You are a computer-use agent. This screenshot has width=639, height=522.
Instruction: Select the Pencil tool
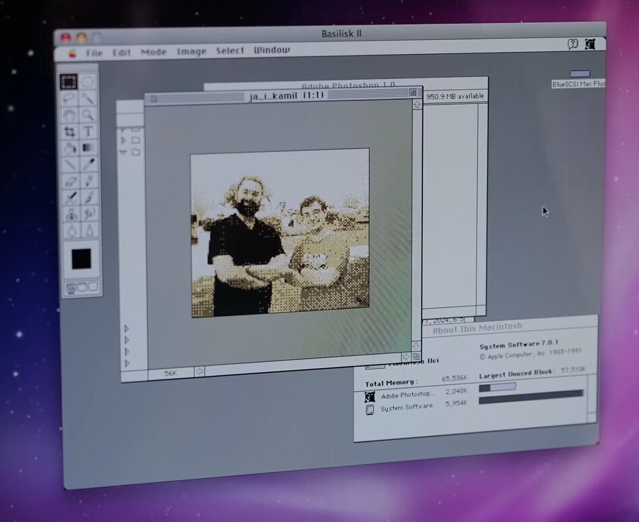tap(89, 181)
